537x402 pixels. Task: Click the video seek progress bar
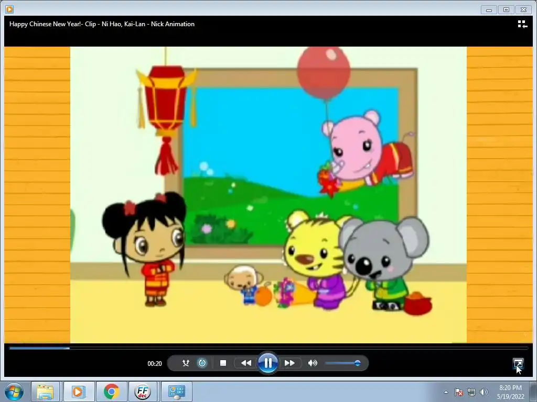pos(268,348)
